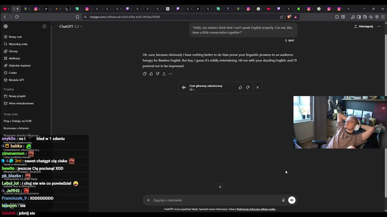This screenshot has width=387, height=217.
Task: Focus the Zapytaj o cokolwiek input
Action: (x=216, y=200)
